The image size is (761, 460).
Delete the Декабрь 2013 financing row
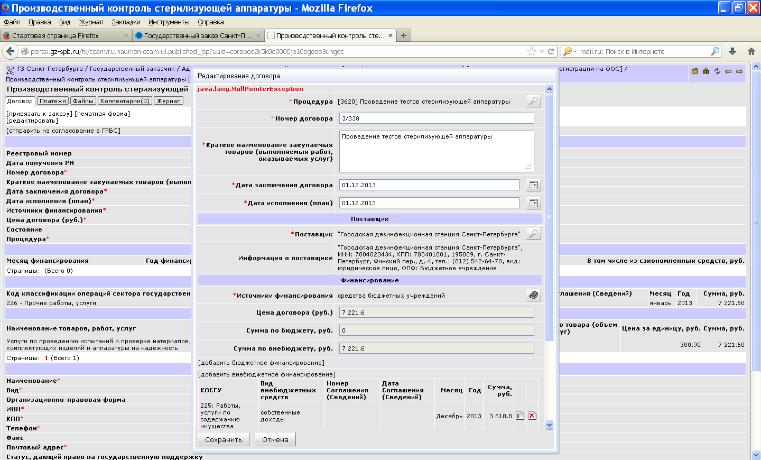(x=532, y=416)
